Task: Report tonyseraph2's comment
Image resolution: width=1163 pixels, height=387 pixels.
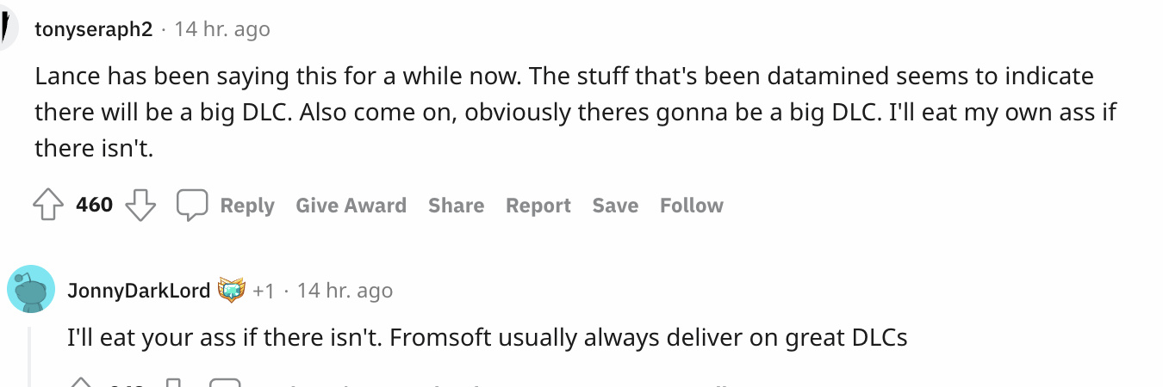Action: pos(538,206)
